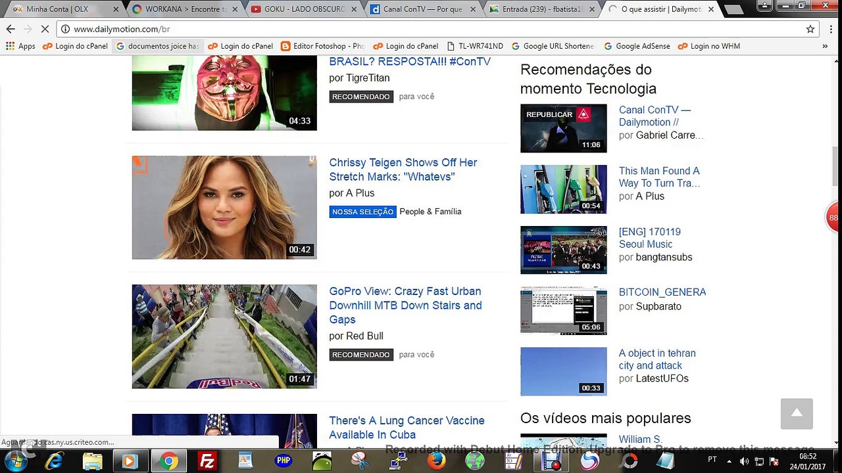Screen dimensions: 842x473
Task: Open Debut video capture in taskbar
Action: pos(551,461)
